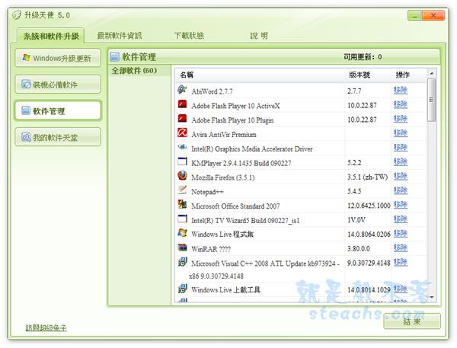Click 移除 for Notepad++

coord(401,190)
